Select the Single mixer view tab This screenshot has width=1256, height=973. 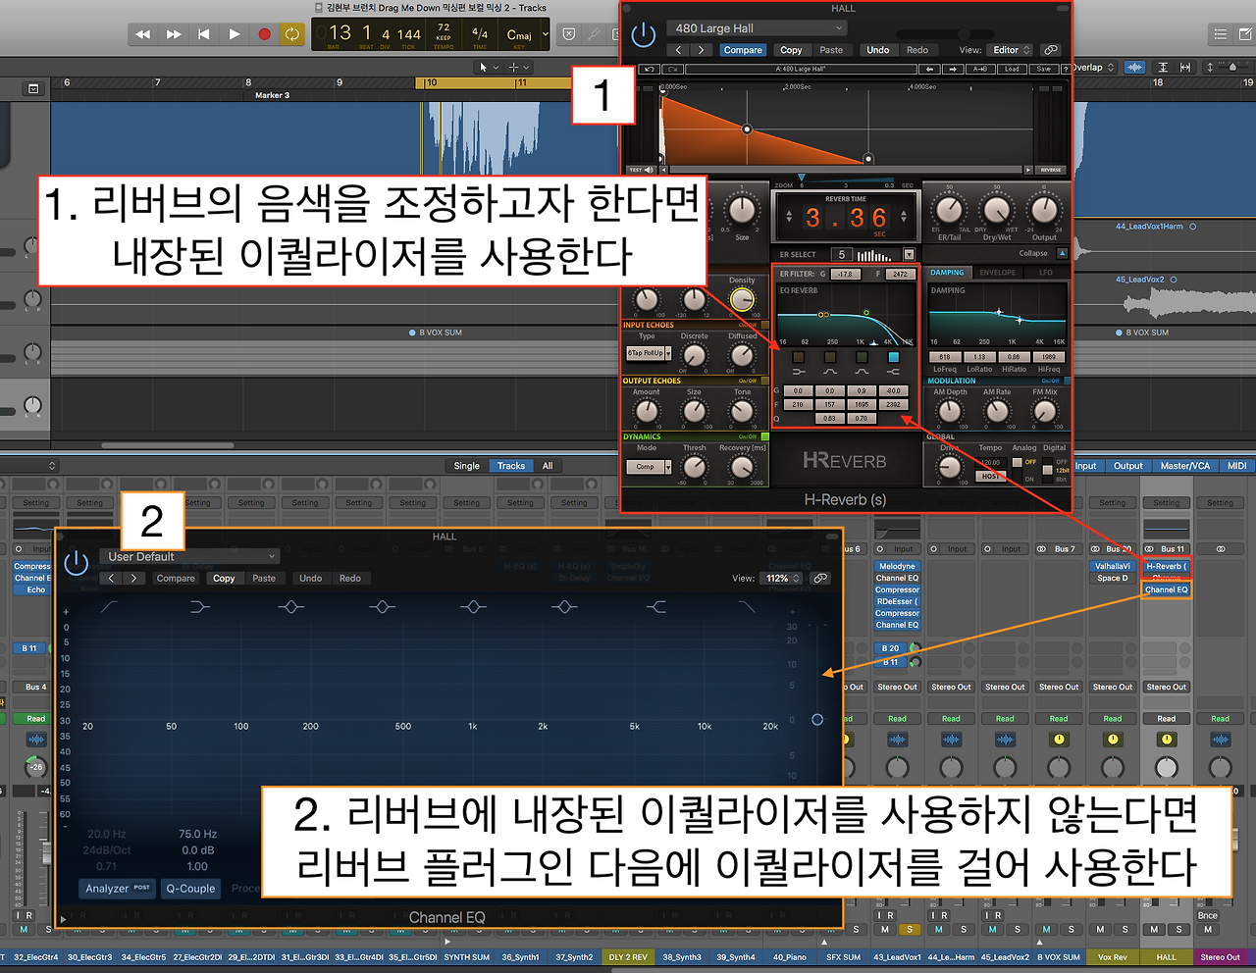click(467, 466)
